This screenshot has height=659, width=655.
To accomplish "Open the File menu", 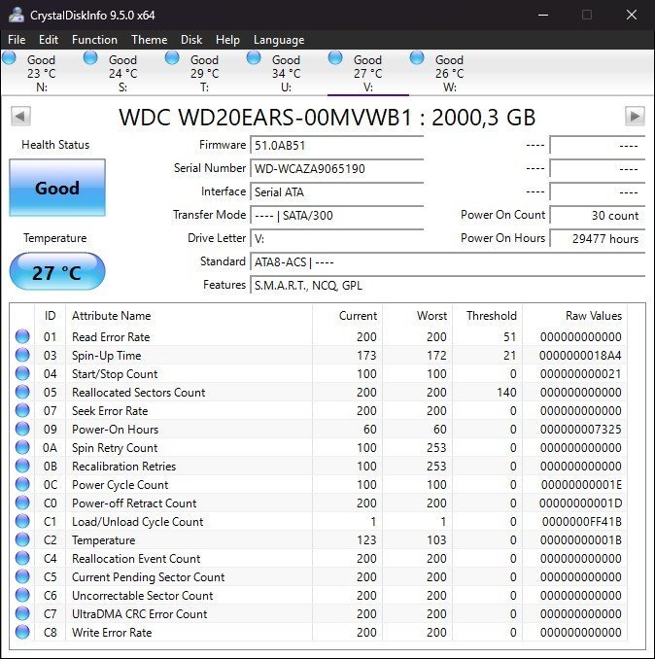I will [x=17, y=40].
